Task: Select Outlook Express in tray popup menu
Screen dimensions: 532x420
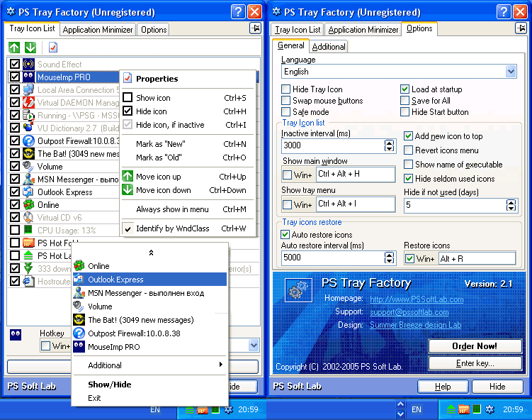Action: 149,280
